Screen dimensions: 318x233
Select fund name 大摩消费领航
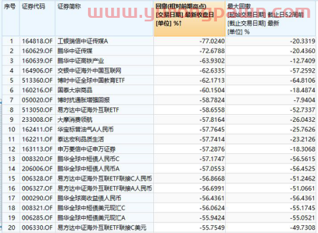[x=75, y=119]
